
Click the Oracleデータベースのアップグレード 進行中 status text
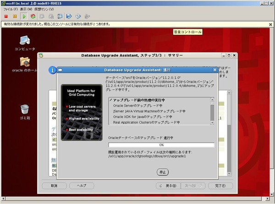[x=141, y=138]
